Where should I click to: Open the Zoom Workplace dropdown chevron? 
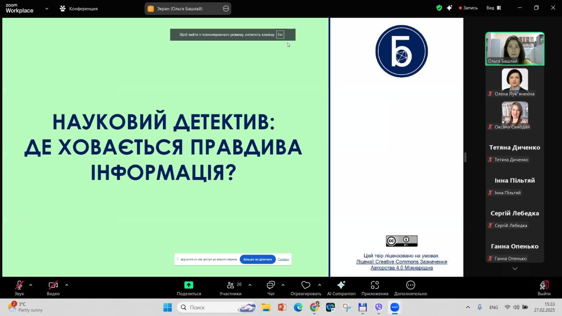point(46,8)
